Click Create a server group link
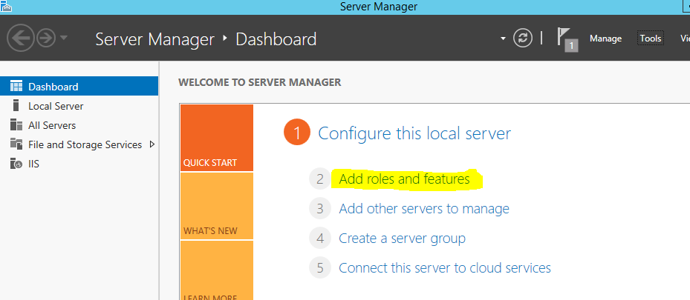 click(402, 239)
